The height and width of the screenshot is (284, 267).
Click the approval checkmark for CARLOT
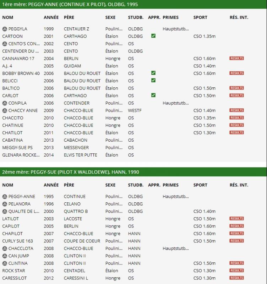pyautogui.click(x=153, y=95)
